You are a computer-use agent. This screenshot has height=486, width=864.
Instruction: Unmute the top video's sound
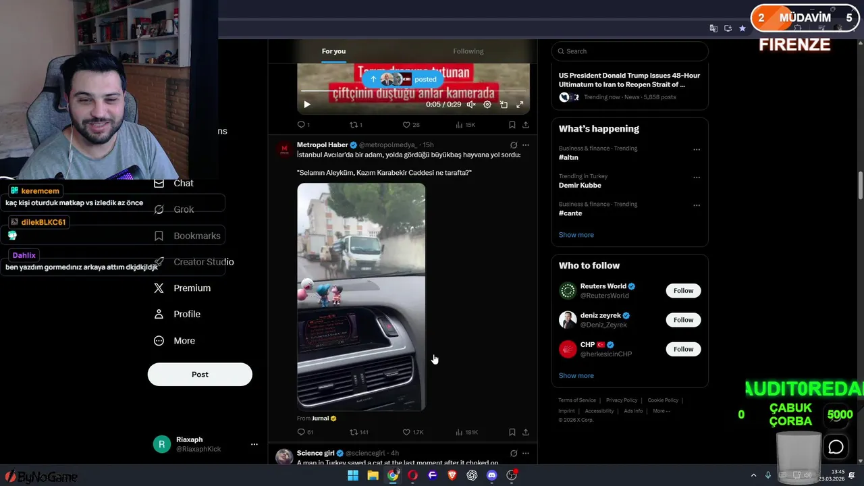(x=471, y=105)
